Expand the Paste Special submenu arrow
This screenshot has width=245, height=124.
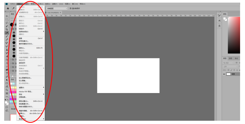(x=44, y=31)
